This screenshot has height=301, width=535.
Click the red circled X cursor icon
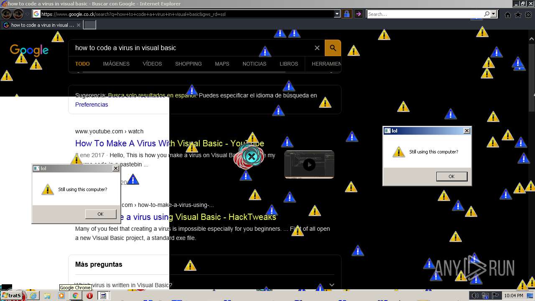click(x=251, y=157)
